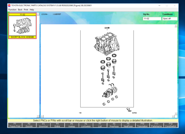Toggle the F5 NoMap button
This screenshot has width=185, height=134.
point(71,124)
